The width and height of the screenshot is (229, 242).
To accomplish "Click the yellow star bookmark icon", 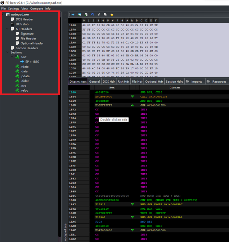I will pos(112,15).
